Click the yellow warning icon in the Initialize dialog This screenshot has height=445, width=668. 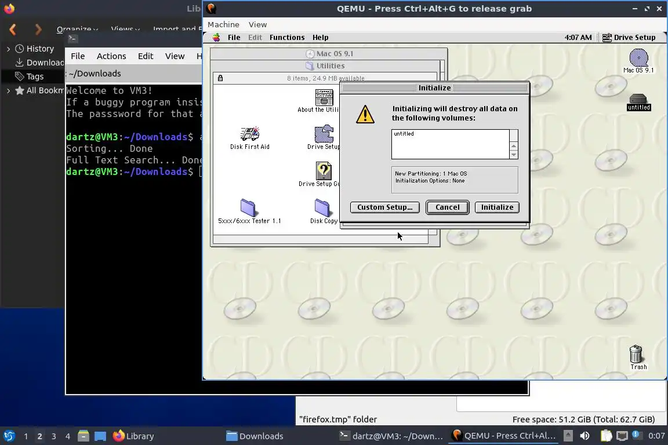365,114
